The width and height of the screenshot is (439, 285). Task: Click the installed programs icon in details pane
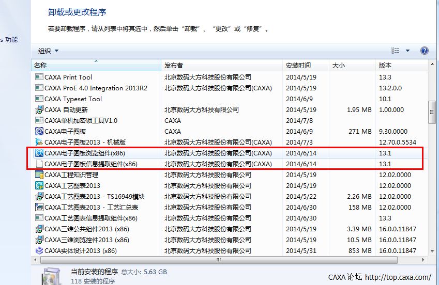(x=50, y=276)
